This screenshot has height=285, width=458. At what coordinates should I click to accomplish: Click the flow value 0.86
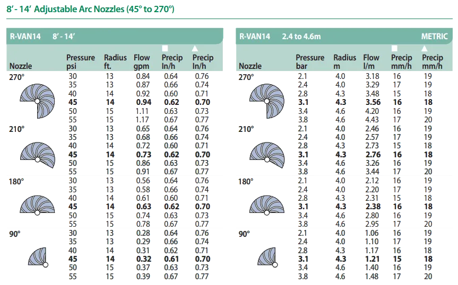tap(143, 163)
